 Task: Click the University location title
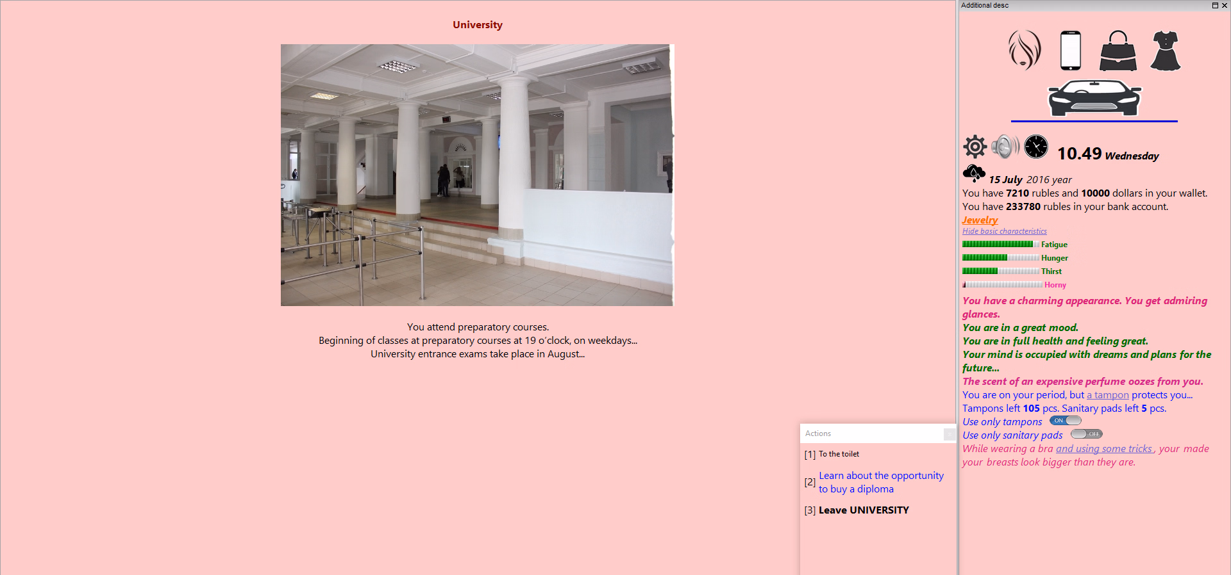click(x=478, y=25)
